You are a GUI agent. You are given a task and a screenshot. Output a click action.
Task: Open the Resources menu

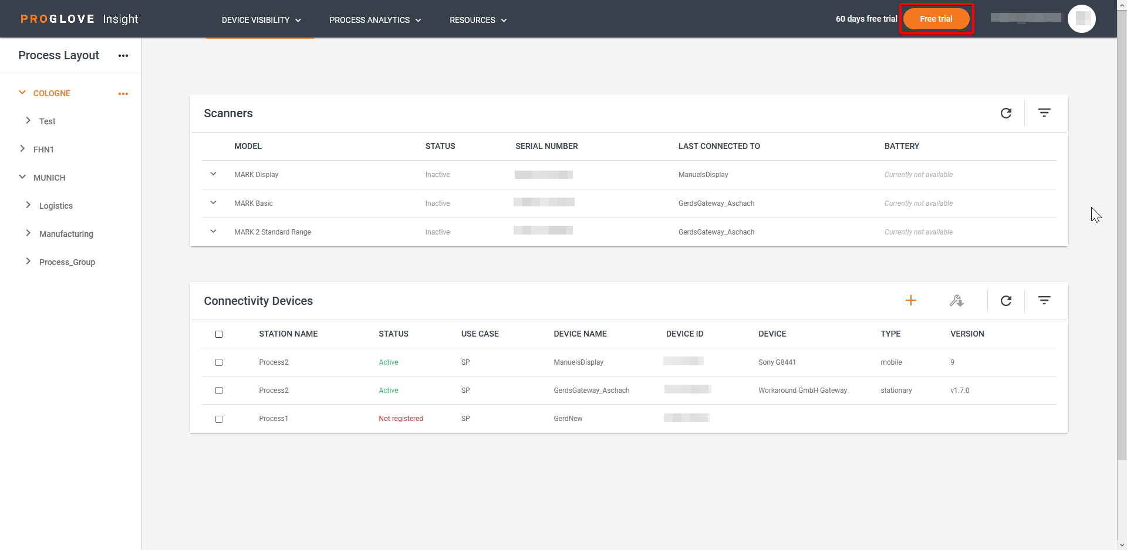478,20
